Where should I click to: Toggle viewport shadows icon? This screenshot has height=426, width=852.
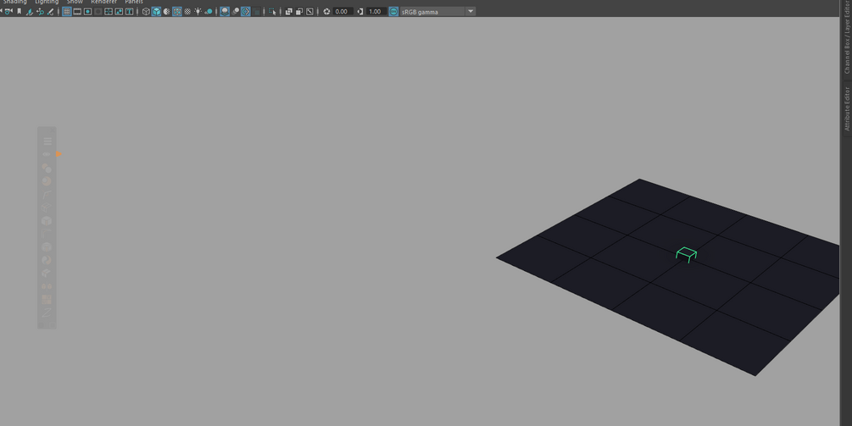click(208, 11)
